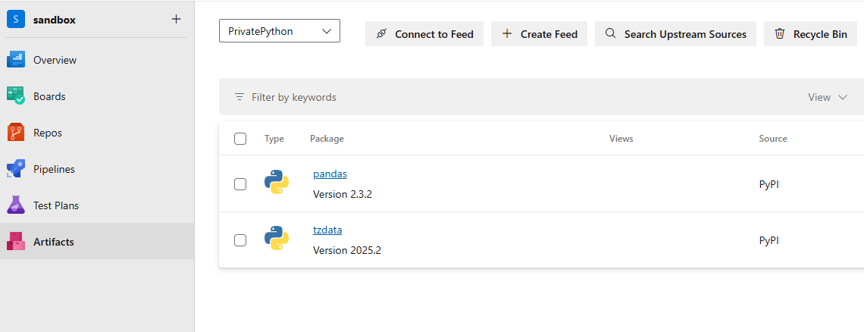864x332 pixels.
Task: Click the Create Feed button
Action: [x=539, y=34]
